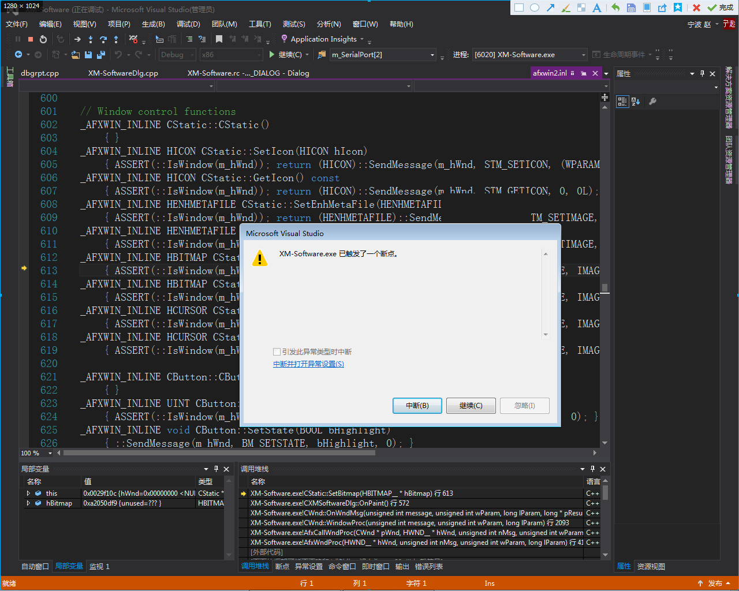739x591 pixels.
Task: Click the red X cancel icon in the screenshot toolbar
Action: coord(696,8)
